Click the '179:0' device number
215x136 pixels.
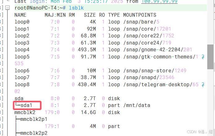(52, 113)
